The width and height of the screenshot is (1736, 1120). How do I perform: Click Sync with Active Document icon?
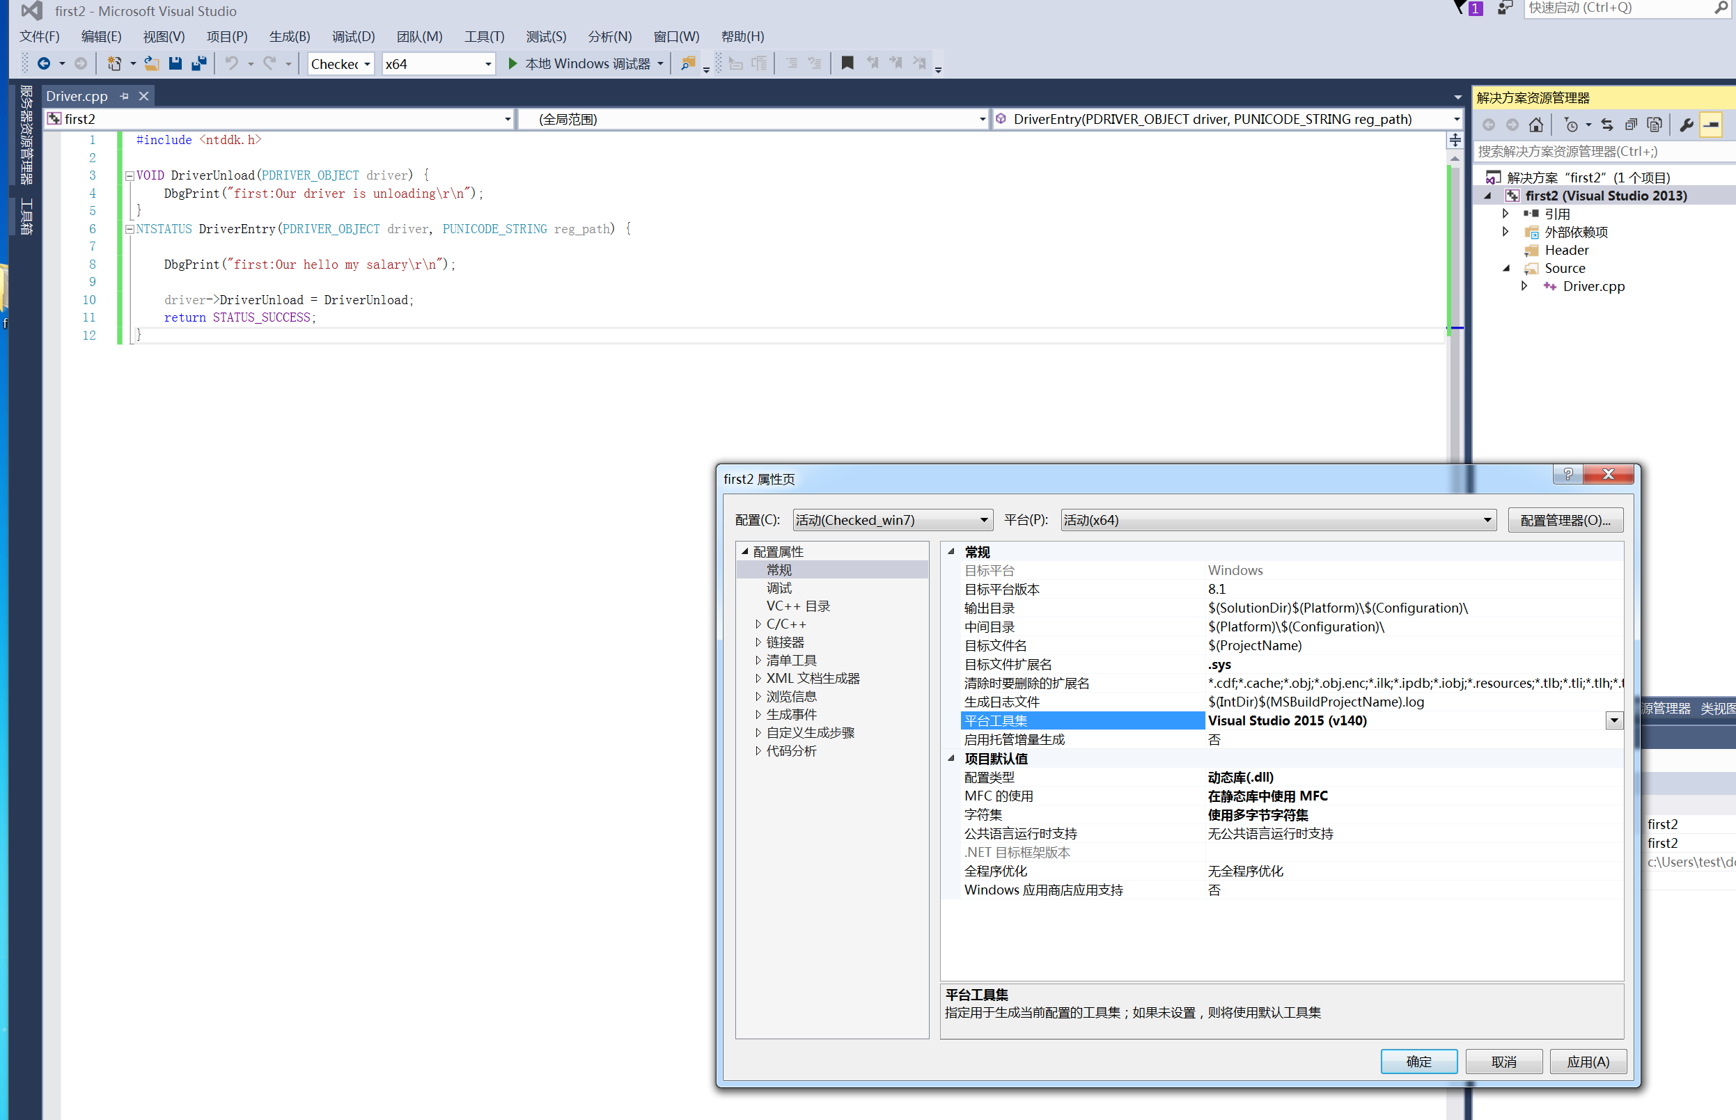pos(1607,125)
